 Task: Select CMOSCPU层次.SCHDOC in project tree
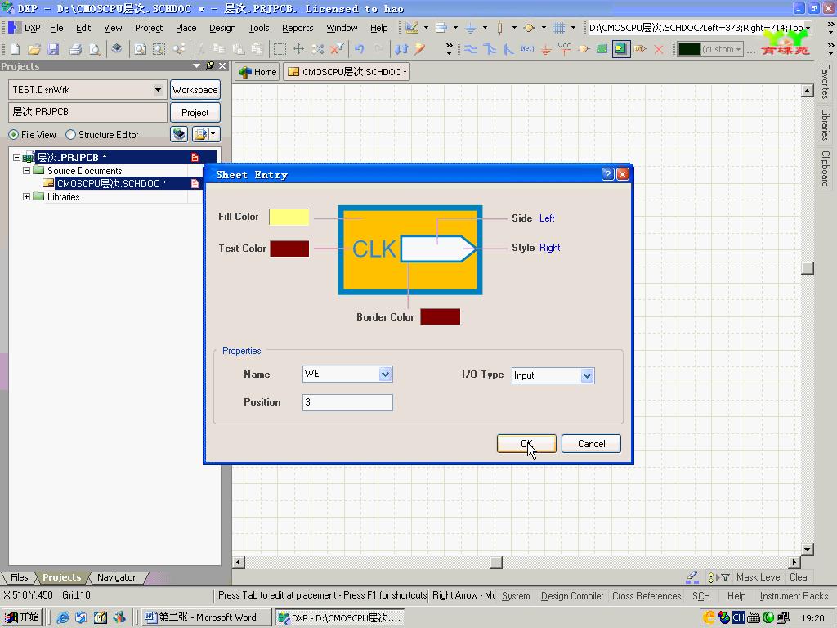[111, 184]
